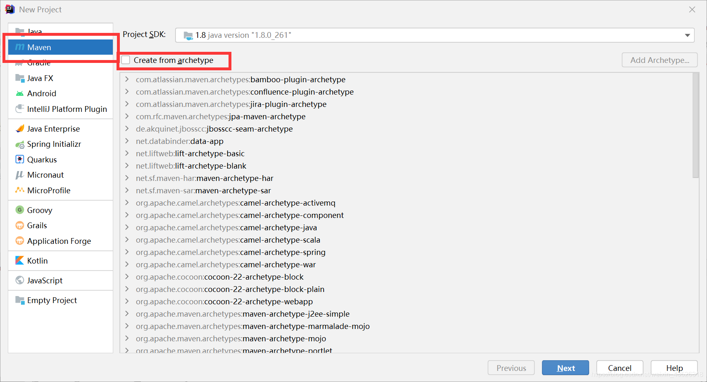Select Empty Project option
Viewport: 707px width, 382px height.
(x=61, y=300)
